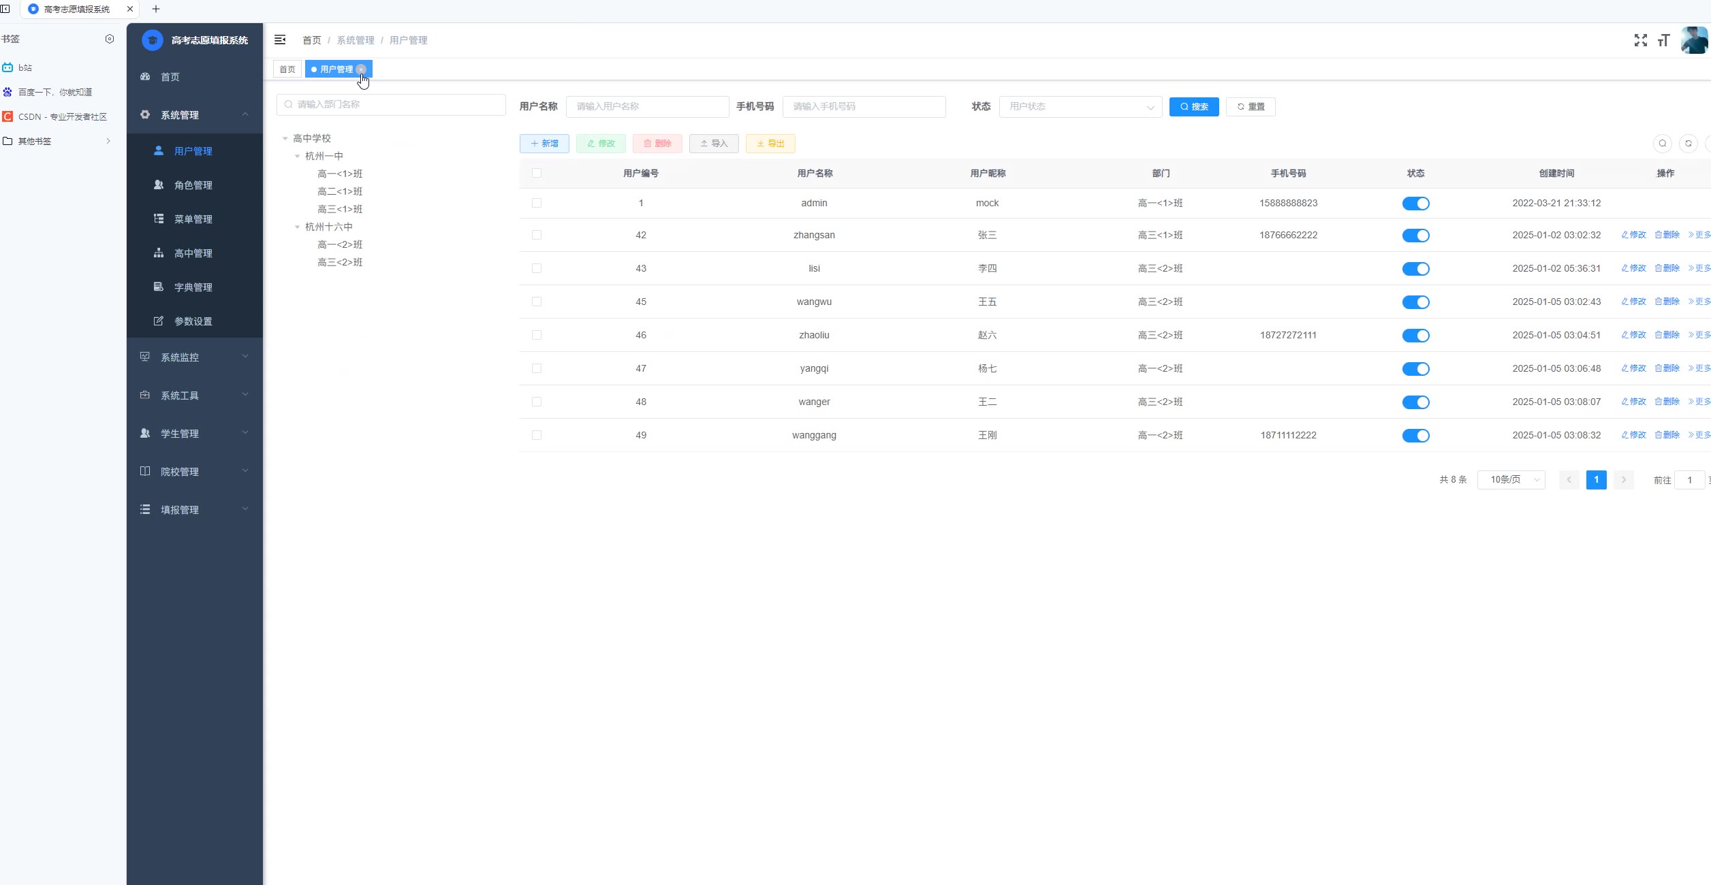Focus the 用户名称 input field
The height and width of the screenshot is (885, 1711).
[647, 106]
